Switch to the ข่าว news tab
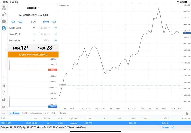This screenshot has width=191, height=133. (46, 113)
